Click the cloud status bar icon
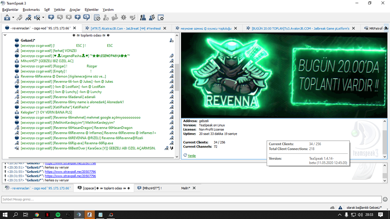 coord(332,208)
